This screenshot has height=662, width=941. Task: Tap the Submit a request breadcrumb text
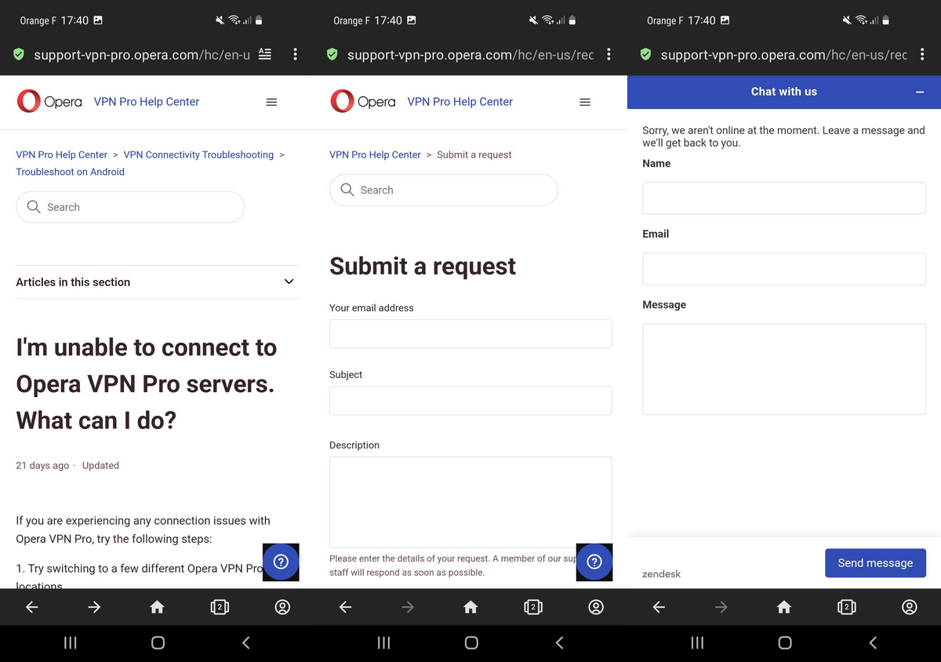click(x=474, y=155)
